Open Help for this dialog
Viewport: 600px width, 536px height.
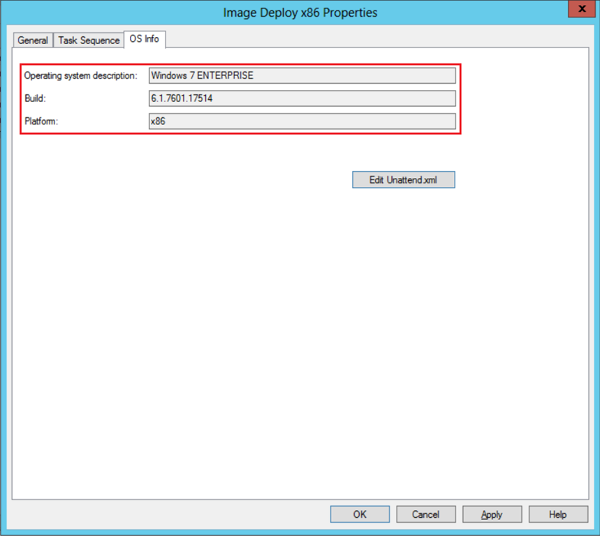tap(557, 514)
